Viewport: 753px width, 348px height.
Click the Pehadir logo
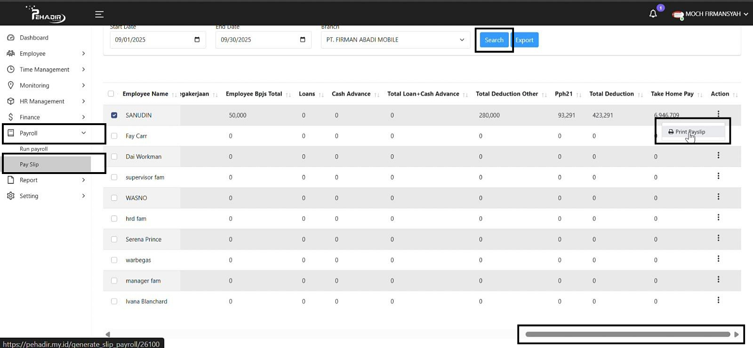point(47,15)
